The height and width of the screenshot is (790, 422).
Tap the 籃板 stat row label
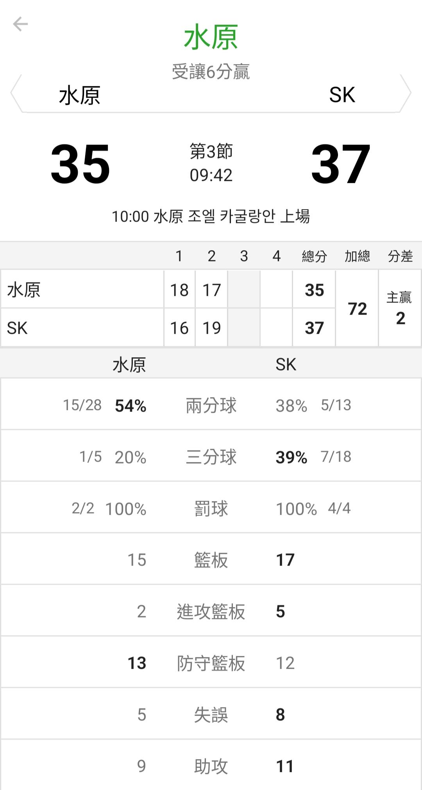(211, 560)
